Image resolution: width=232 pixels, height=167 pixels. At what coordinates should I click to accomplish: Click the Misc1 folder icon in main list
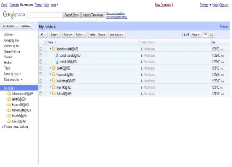(x=54, y=87)
